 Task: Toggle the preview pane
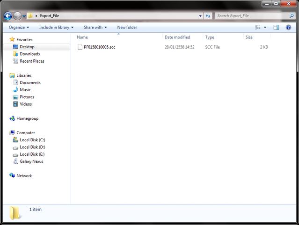click(x=277, y=27)
